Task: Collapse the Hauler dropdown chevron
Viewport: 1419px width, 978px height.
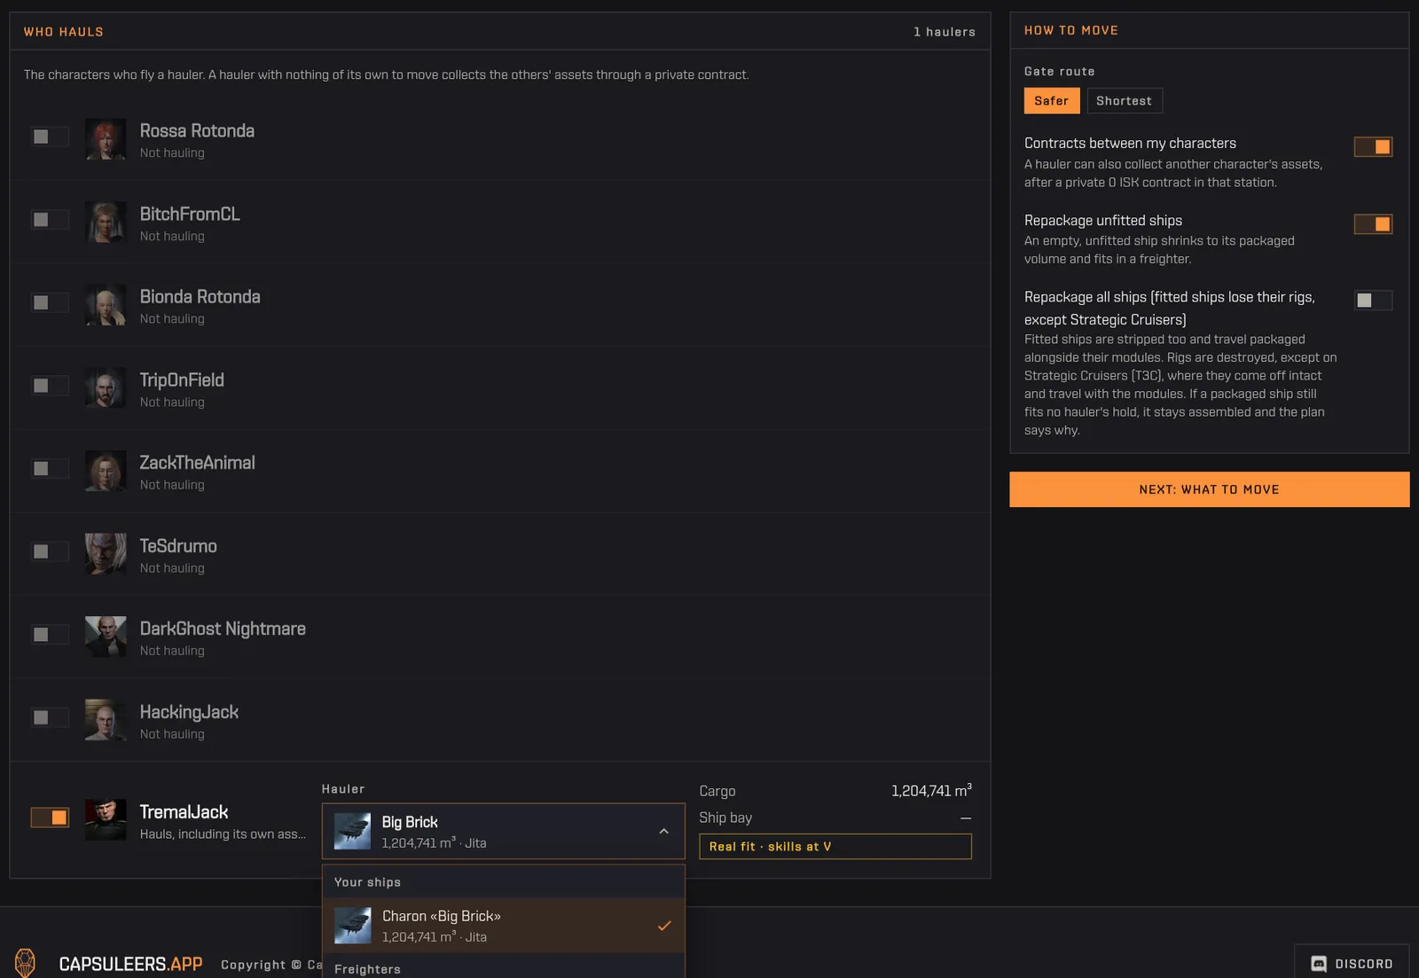Action: 664,832
